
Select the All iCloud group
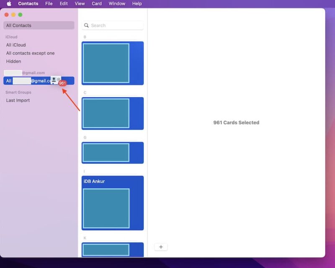(16, 45)
